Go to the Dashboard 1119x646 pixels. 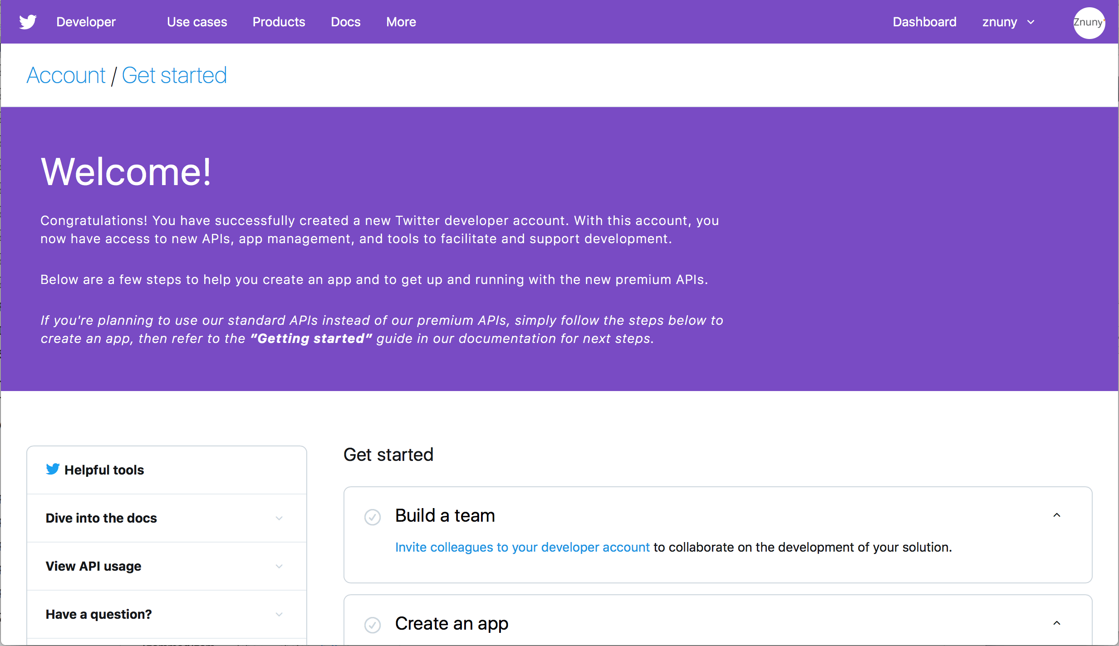(924, 21)
